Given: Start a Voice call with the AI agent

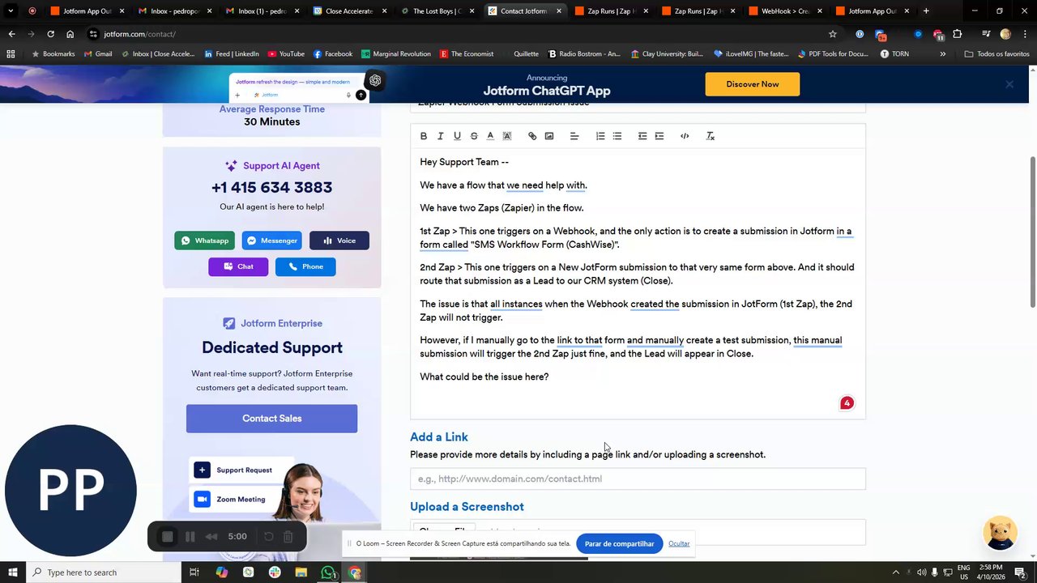Looking at the screenshot, I should pyautogui.click(x=339, y=240).
